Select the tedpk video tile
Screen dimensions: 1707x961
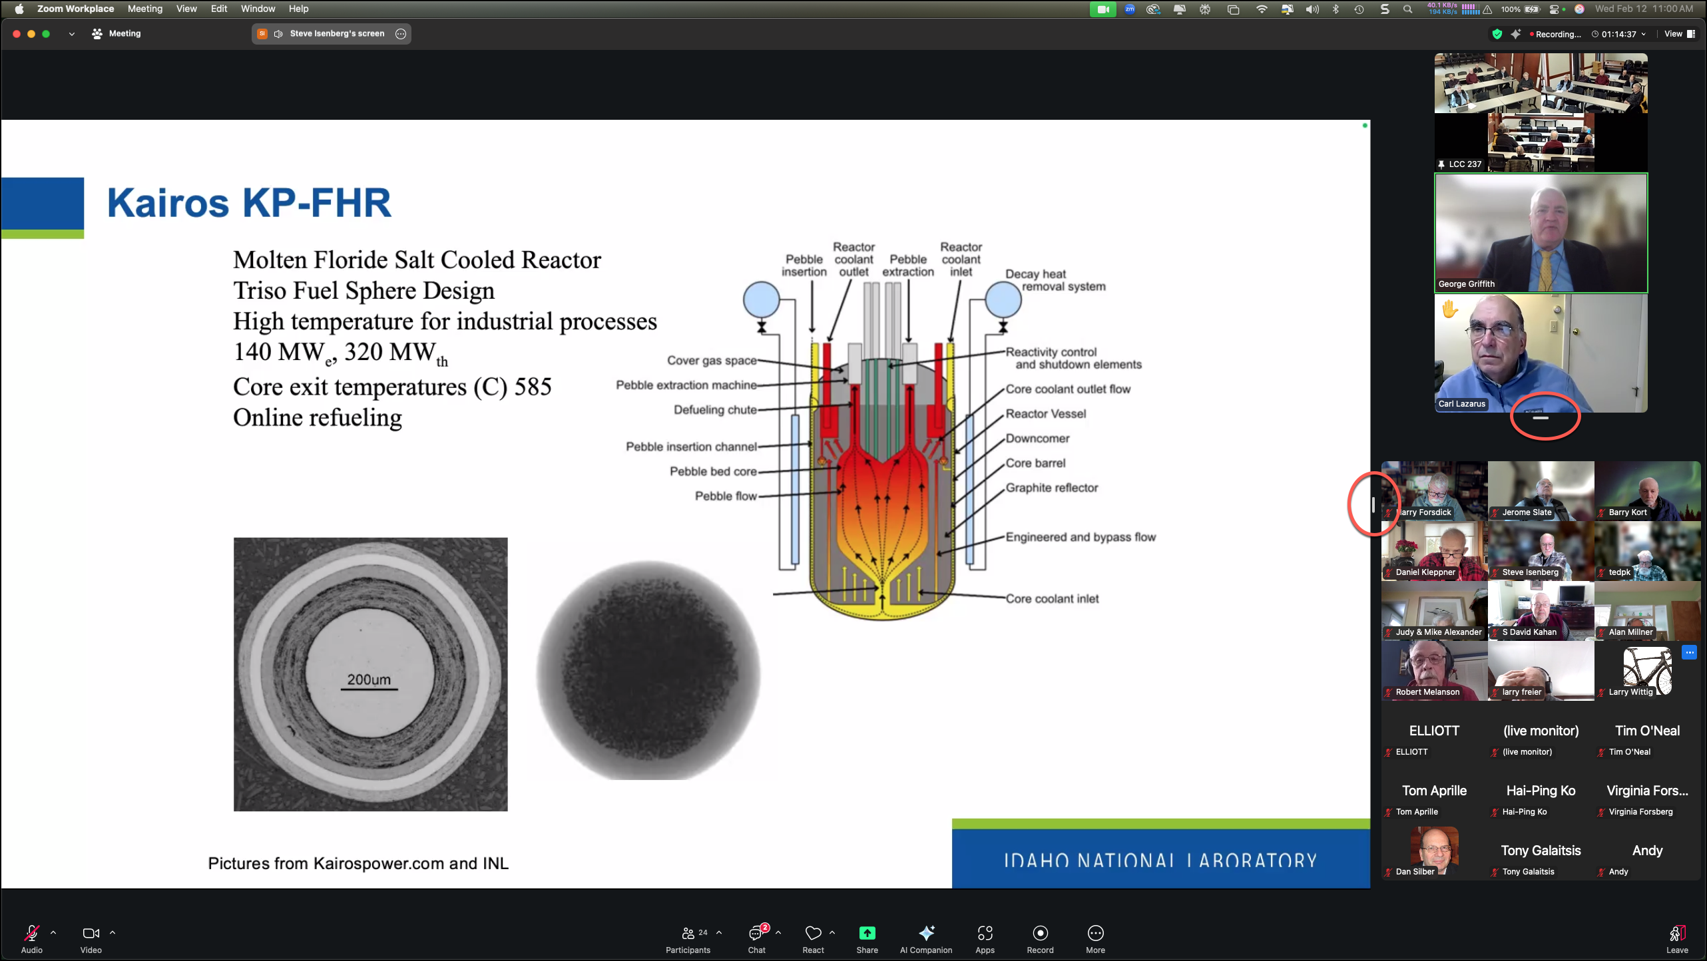point(1647,550)
